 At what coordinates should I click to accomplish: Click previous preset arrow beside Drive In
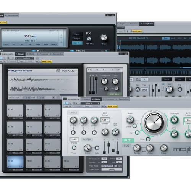(x=77, y=103)
